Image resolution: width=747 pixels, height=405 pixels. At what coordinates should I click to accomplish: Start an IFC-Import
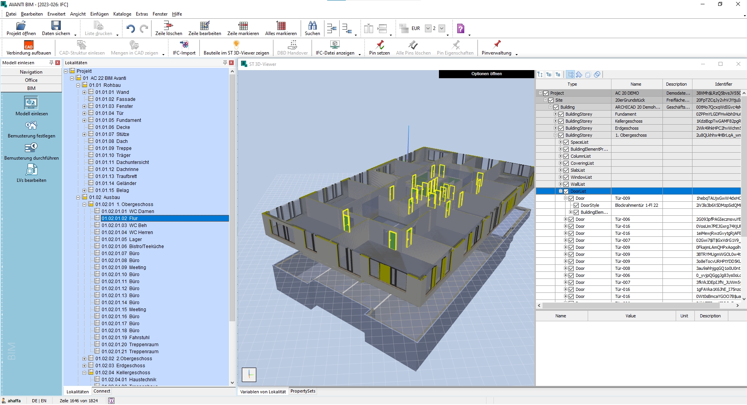coord(183,48)
